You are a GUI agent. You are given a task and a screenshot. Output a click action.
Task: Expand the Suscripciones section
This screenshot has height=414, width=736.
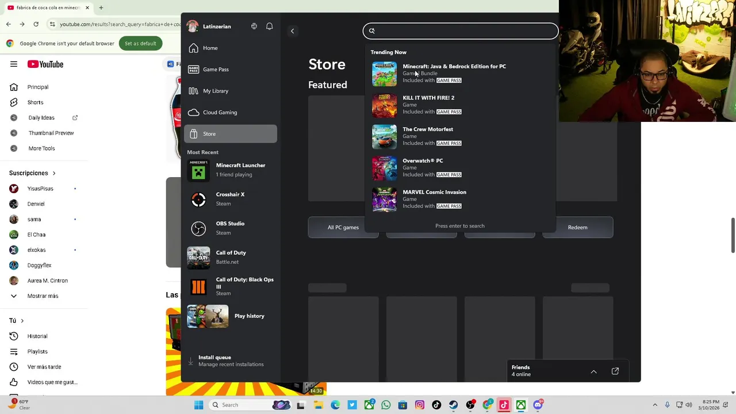click(x=32, y=173)
